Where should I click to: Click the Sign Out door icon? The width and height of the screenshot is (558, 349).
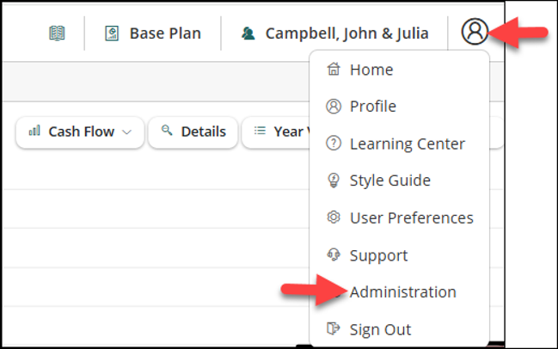(334, 328)
